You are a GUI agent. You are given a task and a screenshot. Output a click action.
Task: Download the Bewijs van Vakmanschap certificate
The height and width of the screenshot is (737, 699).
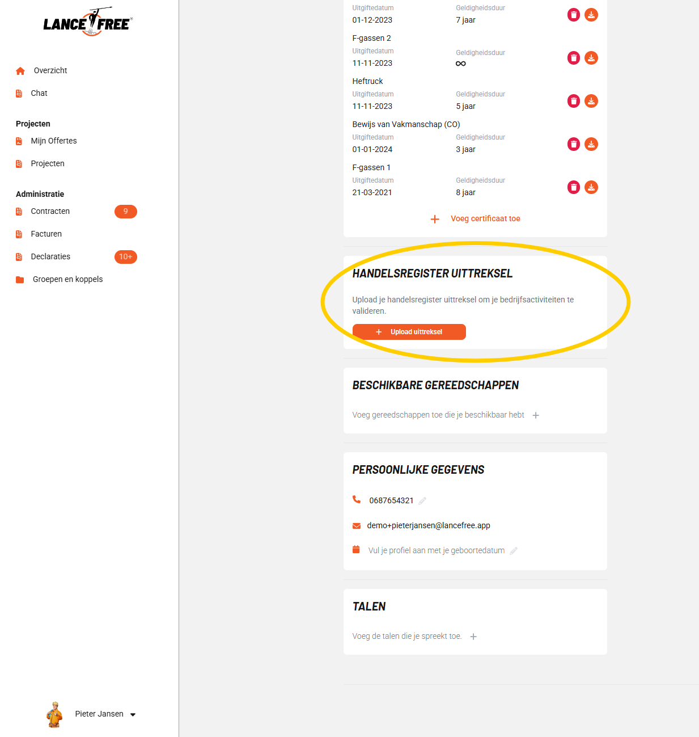coord(591,144)
